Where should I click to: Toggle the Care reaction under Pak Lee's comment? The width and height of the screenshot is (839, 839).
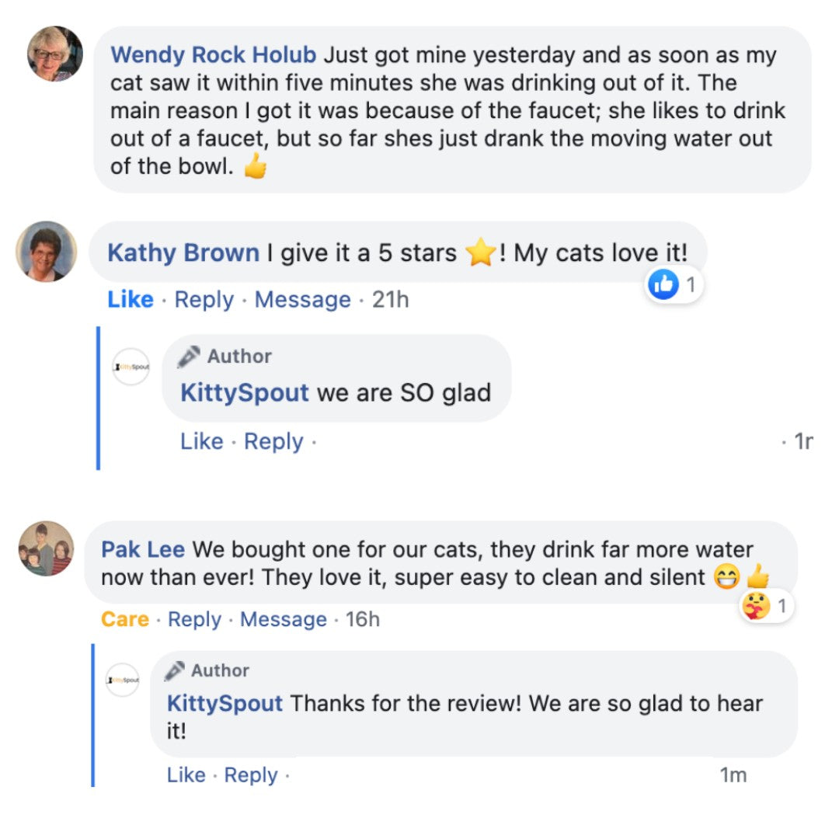coord(124,619)
